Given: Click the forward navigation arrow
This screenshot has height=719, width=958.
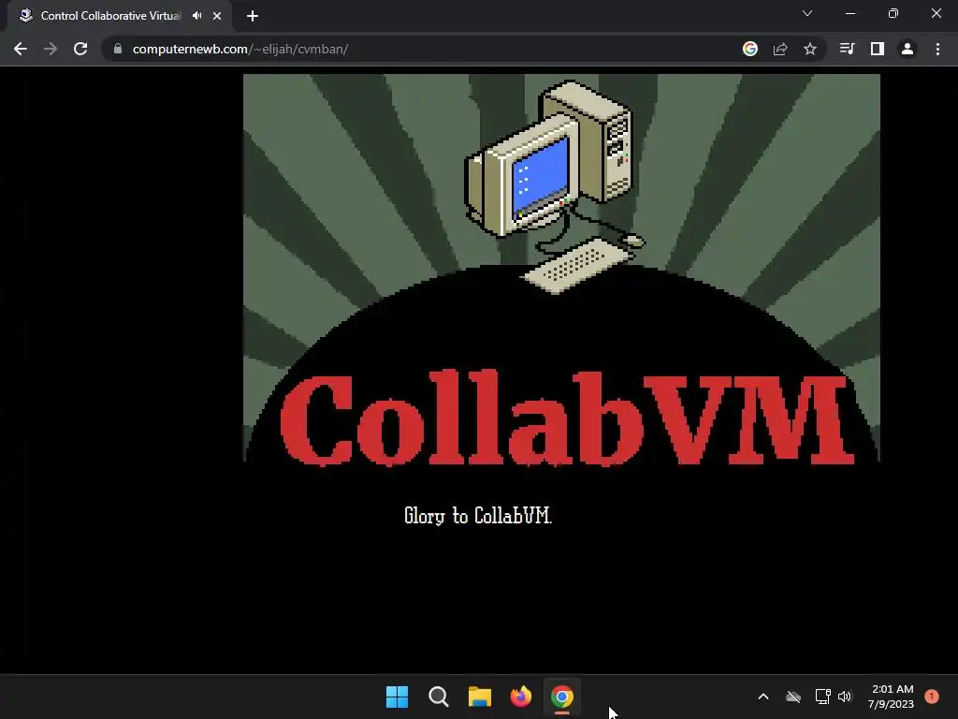Looking at the screenshot, I should pyautogui.click(x=51, y=49).
